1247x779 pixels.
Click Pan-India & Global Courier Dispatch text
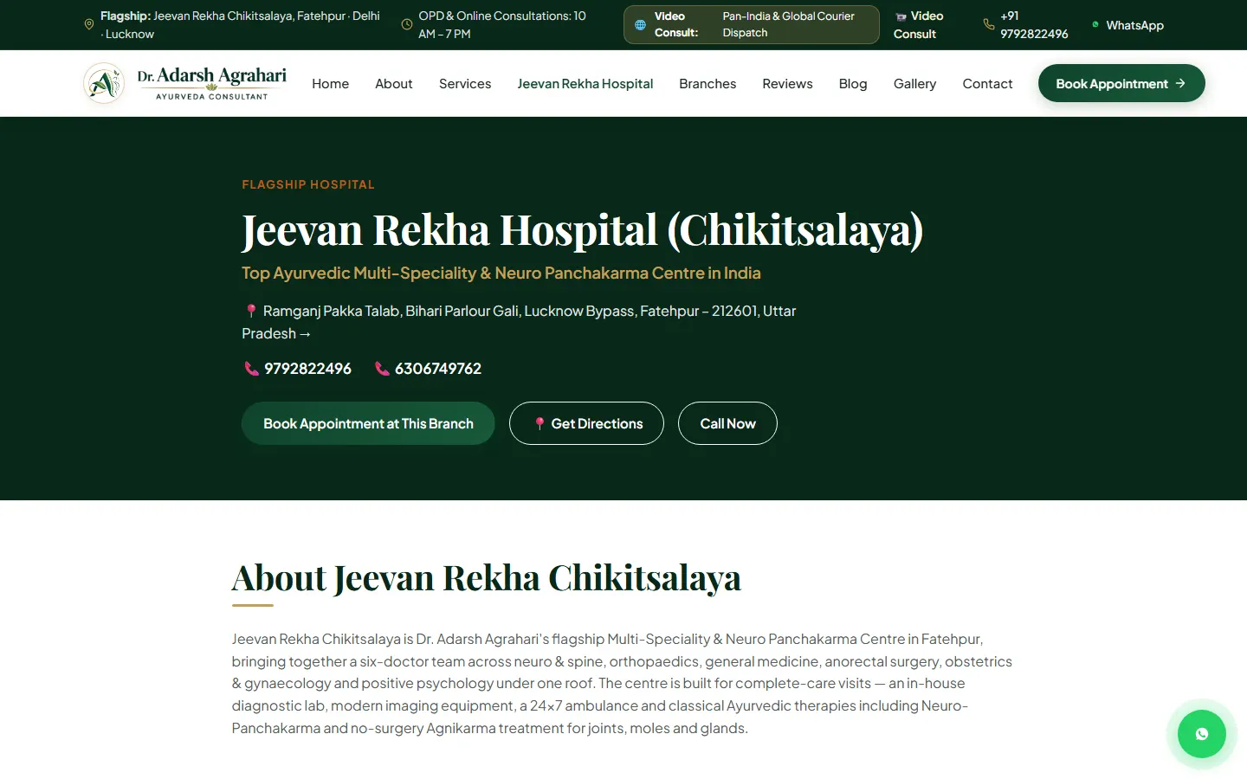pos(788,24)
